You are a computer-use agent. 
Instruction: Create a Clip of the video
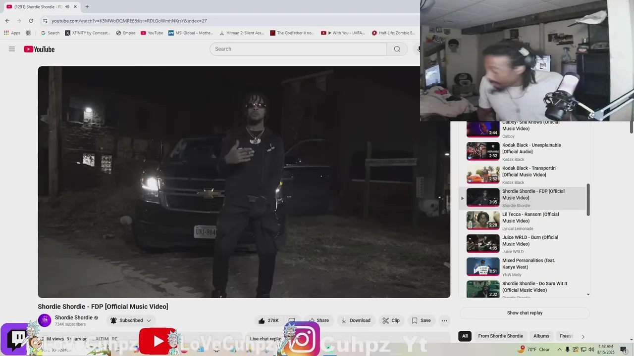[x=391, y=320]
